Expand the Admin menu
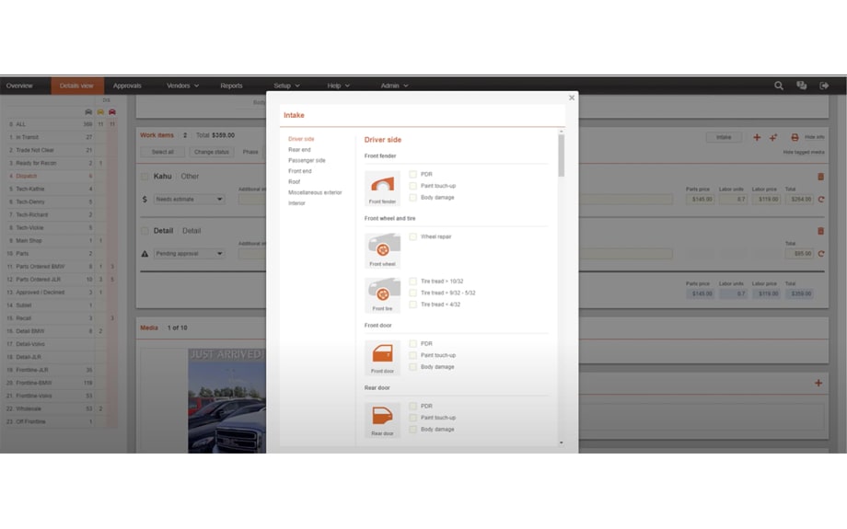Screen dimensions: 847x529 [x=395, y=86]
